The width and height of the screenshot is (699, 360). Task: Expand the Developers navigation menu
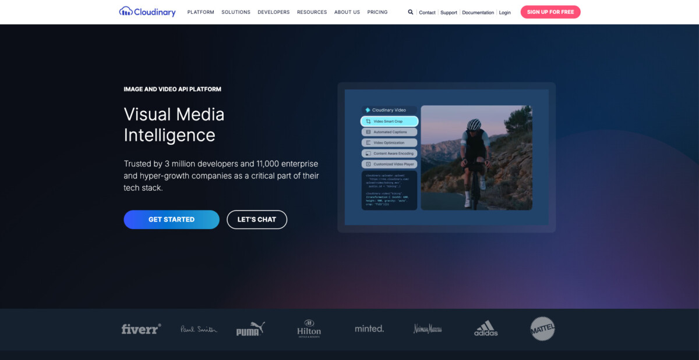tap(273, 12)
